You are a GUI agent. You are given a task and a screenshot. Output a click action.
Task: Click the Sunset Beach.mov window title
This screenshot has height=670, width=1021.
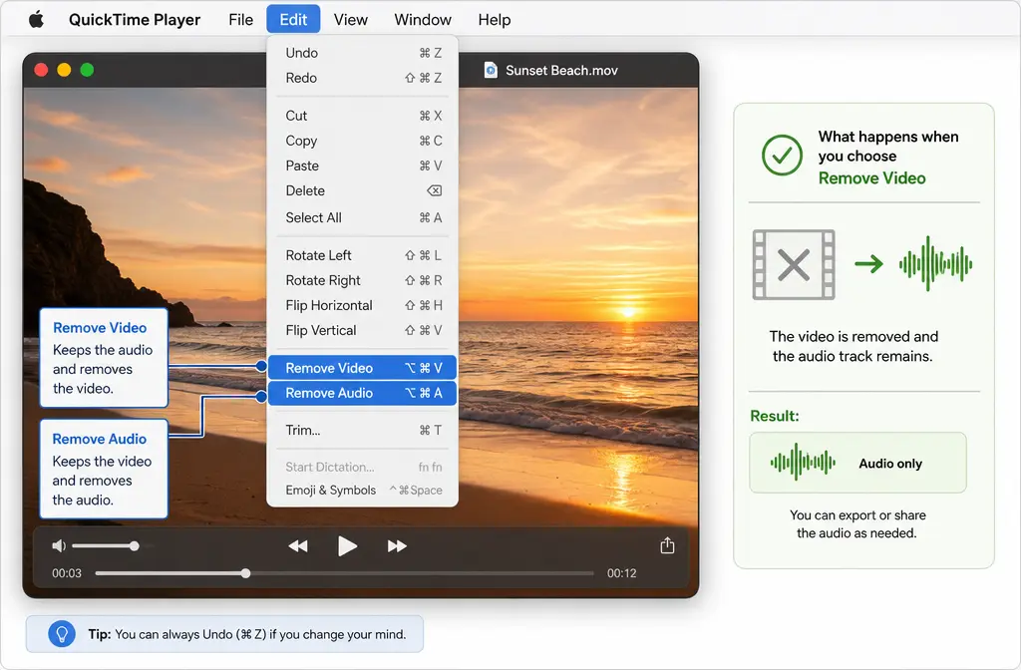coord(561,71)
